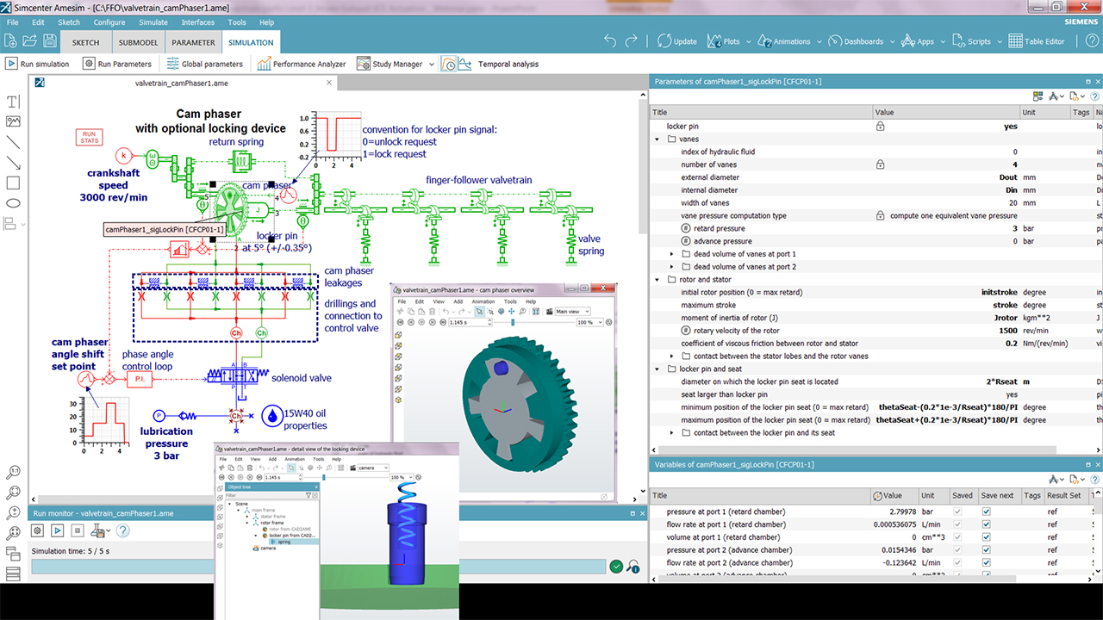Click the New file icon
The width and height of the screenshot is (1103, 620).
tap(10, 40)
